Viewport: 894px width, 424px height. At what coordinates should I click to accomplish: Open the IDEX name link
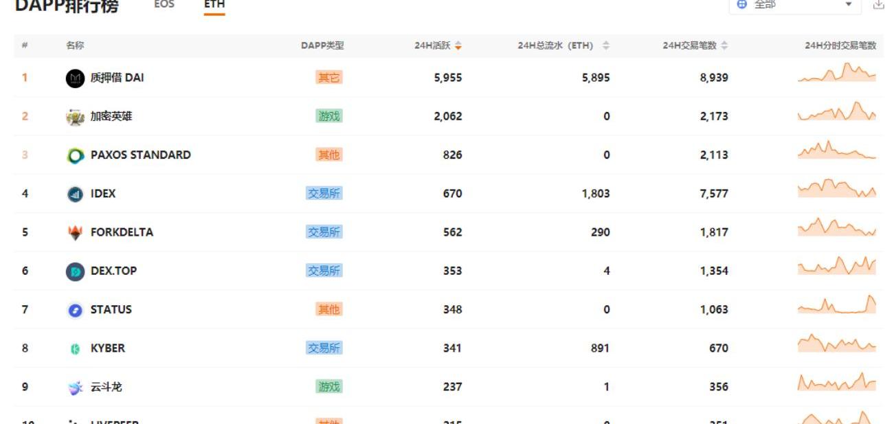point(103,193)
